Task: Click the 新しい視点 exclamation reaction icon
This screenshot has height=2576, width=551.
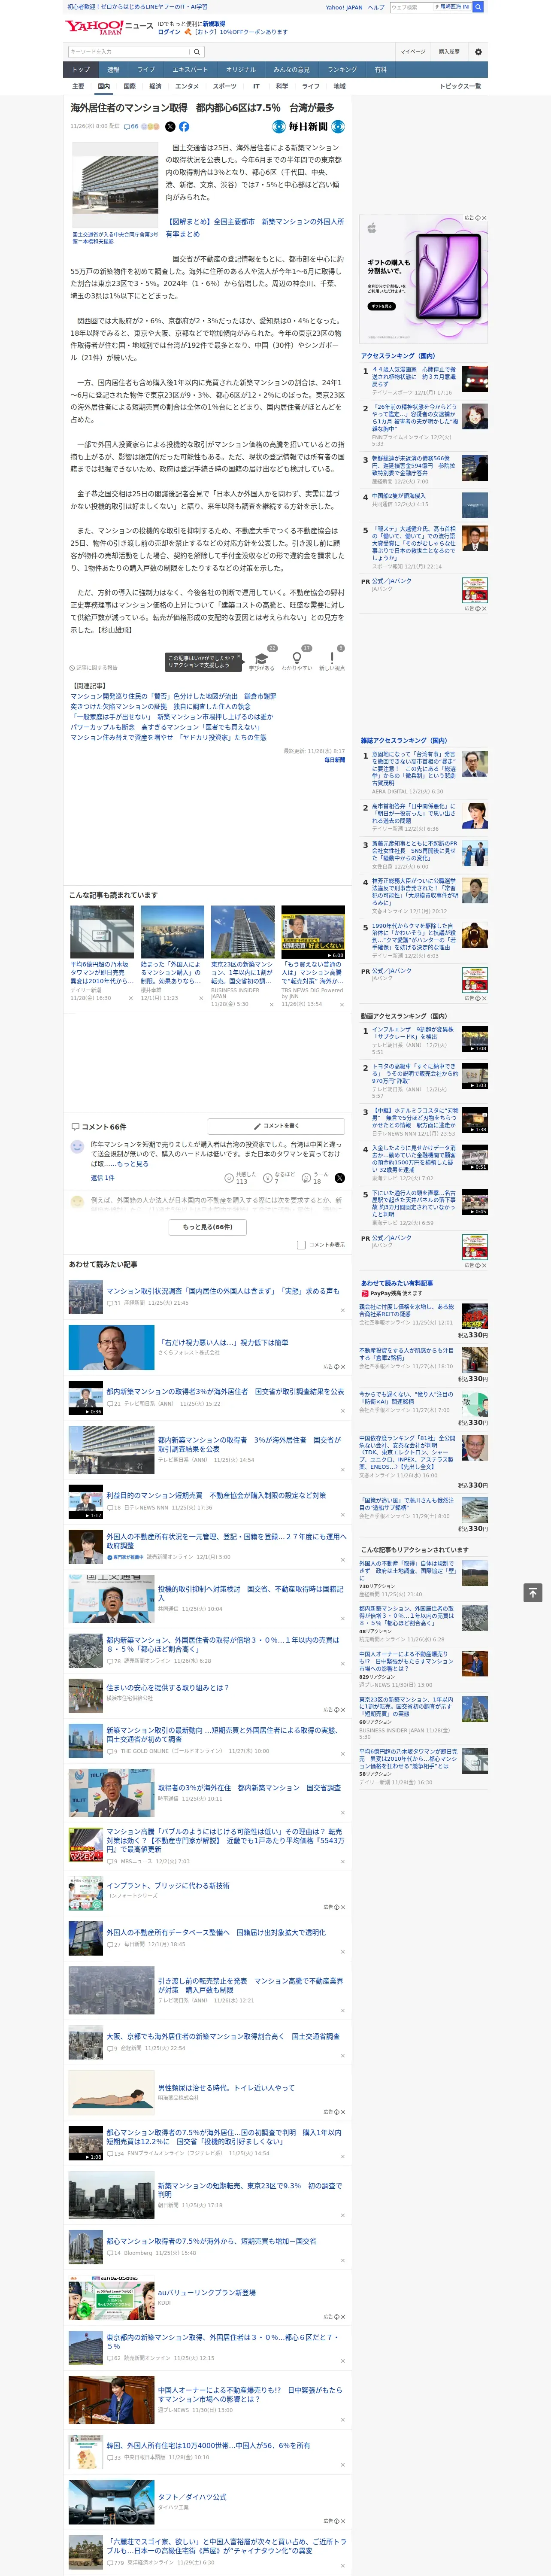Action: [x=332, y=658]
